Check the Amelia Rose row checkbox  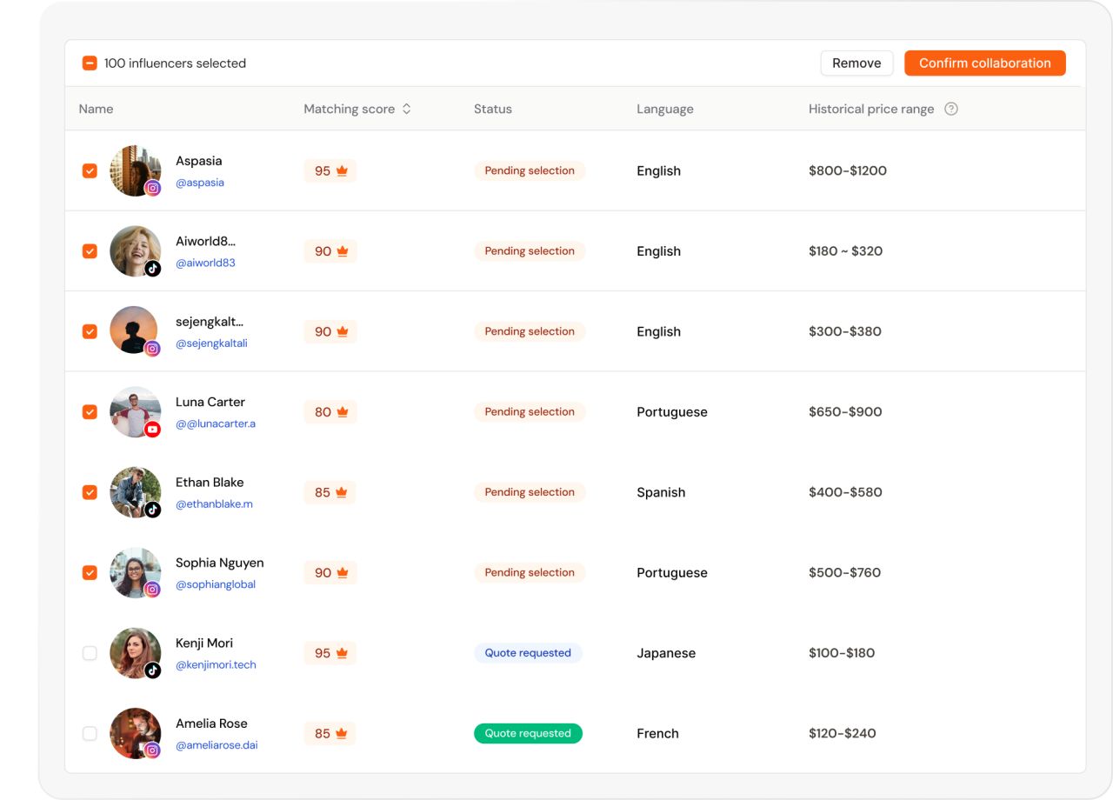[90, 734]
